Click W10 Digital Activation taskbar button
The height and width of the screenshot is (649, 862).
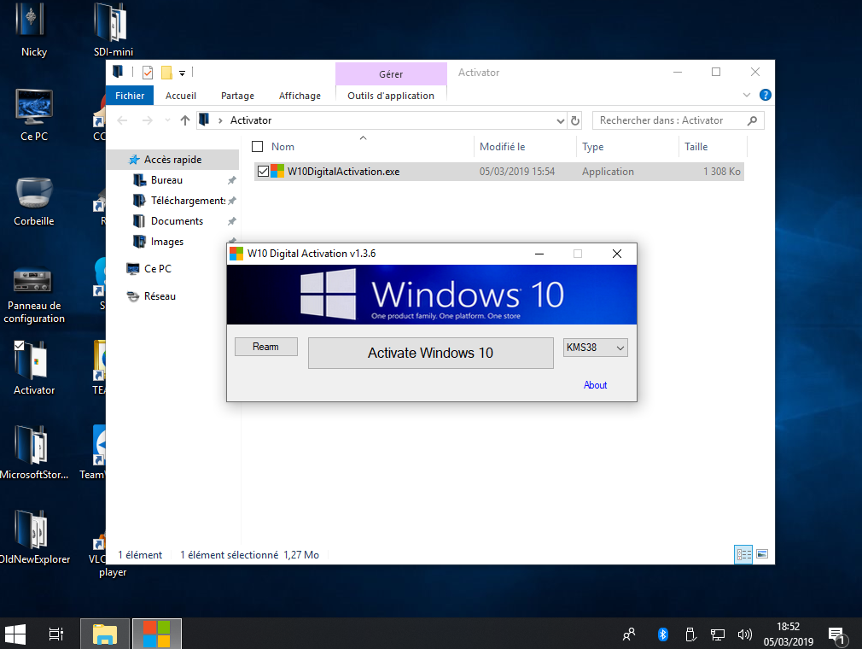(x=157, y=634)
